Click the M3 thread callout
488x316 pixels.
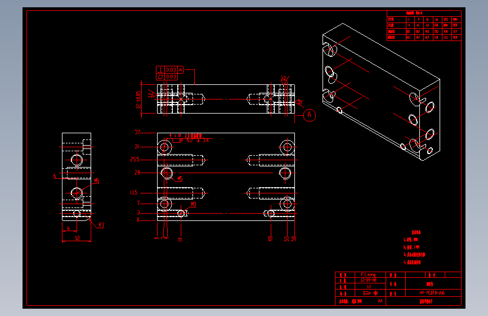point(194,204)
